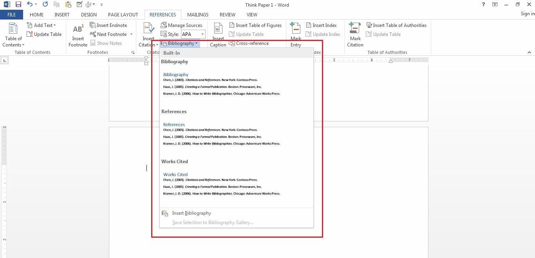Open the Add Text dropdown
Screen dimensions: 535x258
pyautogui.click(x=41, y=25)
